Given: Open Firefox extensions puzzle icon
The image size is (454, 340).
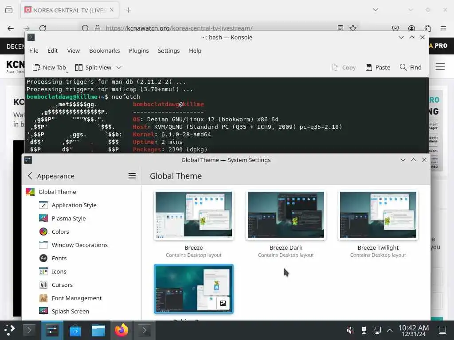Looking at the screenshot, I should click(427, 28).
